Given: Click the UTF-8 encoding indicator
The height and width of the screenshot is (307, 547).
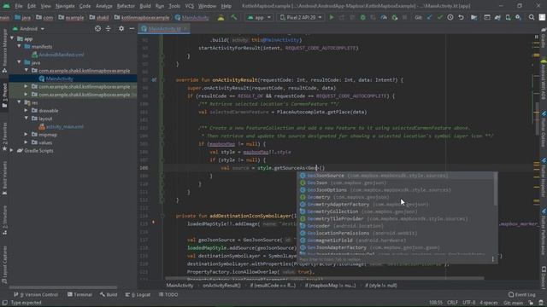Looking at the screenshot, I should pos(468,303).
